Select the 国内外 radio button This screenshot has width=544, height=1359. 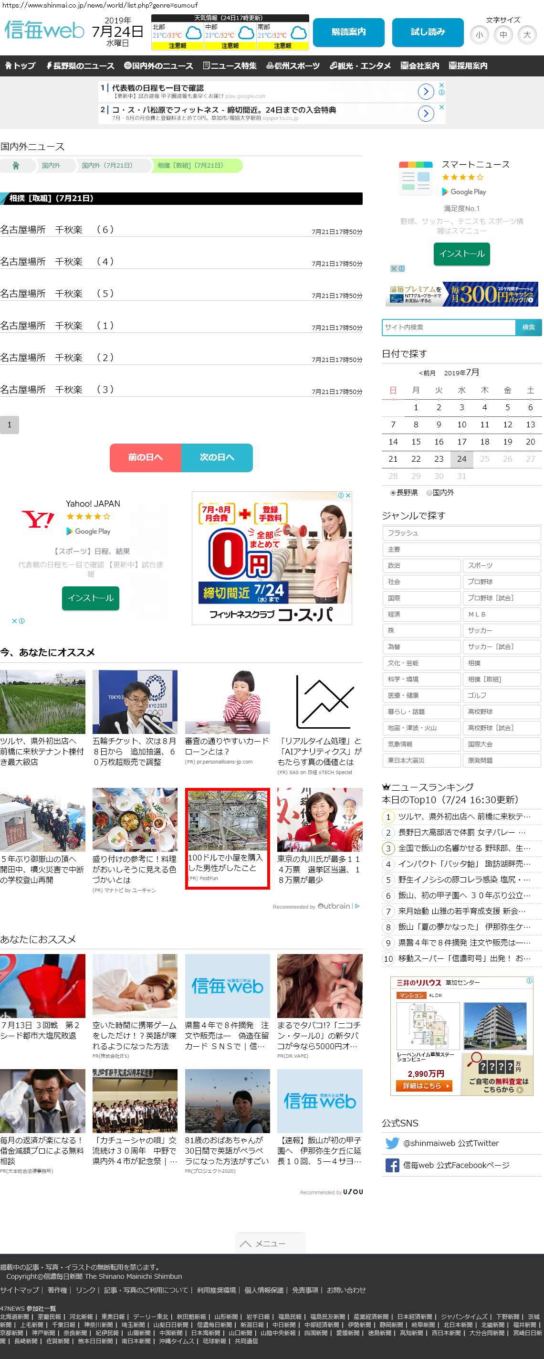click(429, 493)
